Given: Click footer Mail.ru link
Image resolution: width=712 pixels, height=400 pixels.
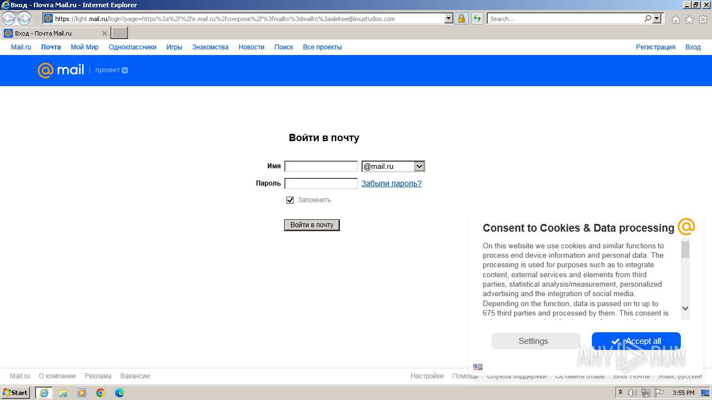Looking at the screenshot, I should (20, 376).
